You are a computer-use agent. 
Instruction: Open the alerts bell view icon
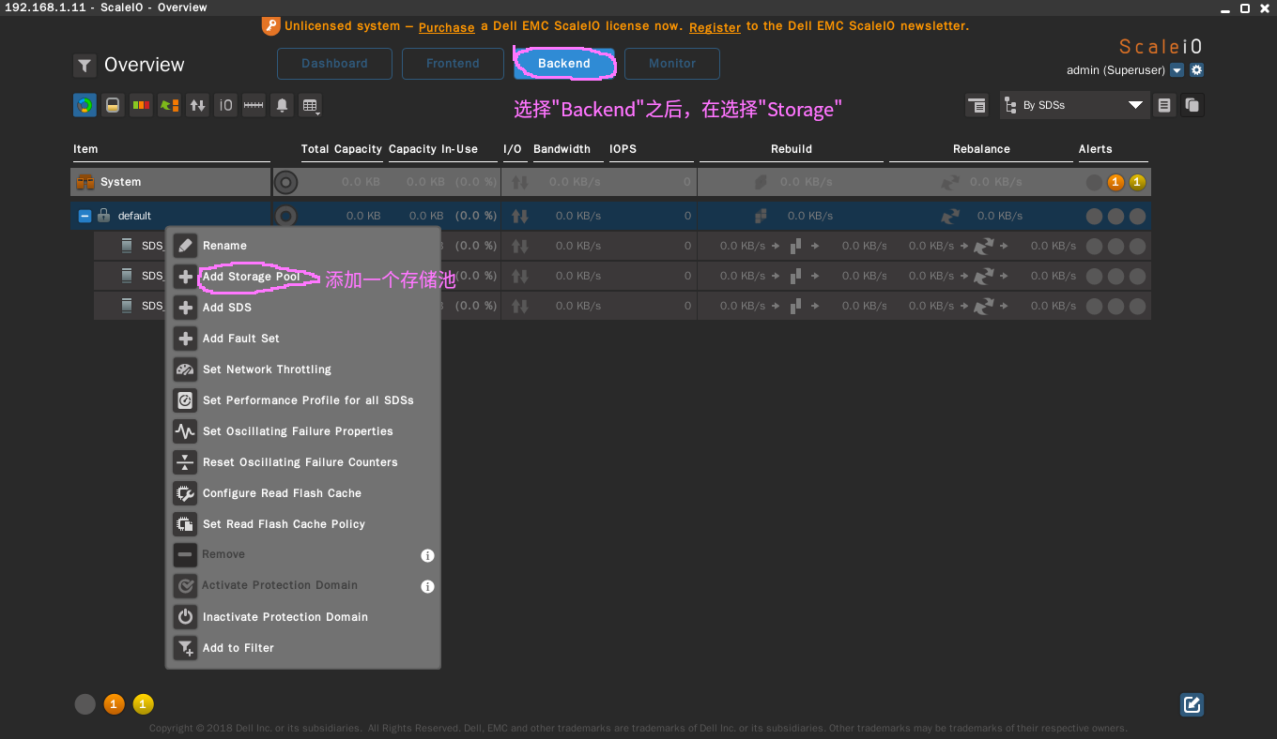[x=282, y=105]
